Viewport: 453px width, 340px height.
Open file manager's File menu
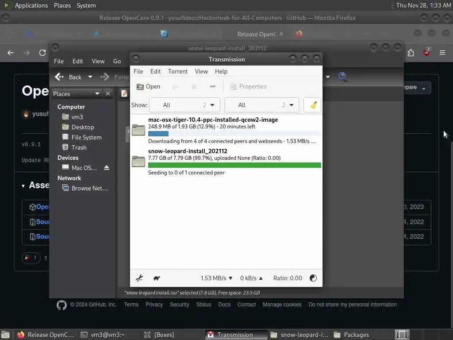59,61
